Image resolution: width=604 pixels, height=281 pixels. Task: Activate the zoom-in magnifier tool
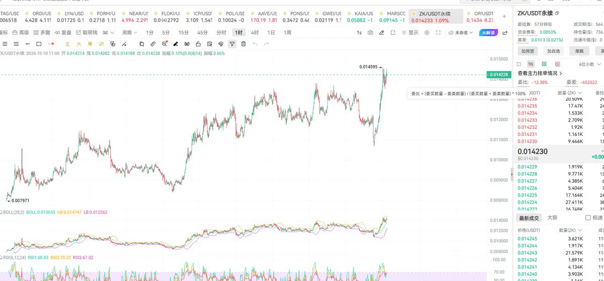coord(165,44)
